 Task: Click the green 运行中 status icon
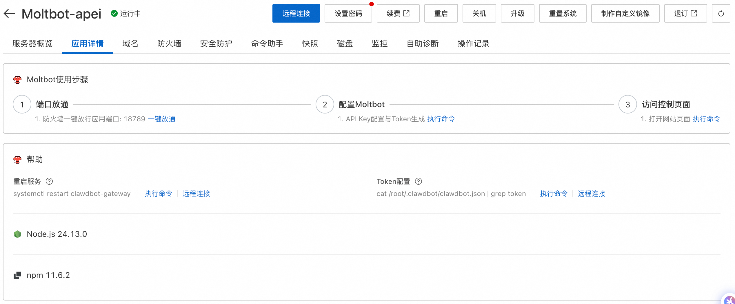click(x=114, y=13)
